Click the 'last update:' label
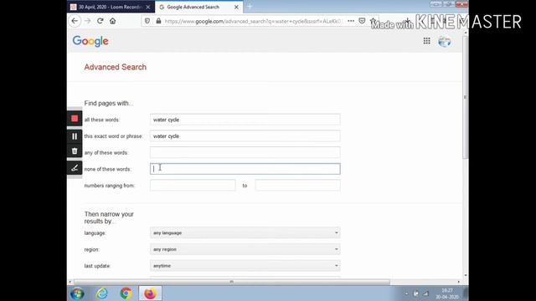This screenshot has height=301, width=536. (97, 266)
